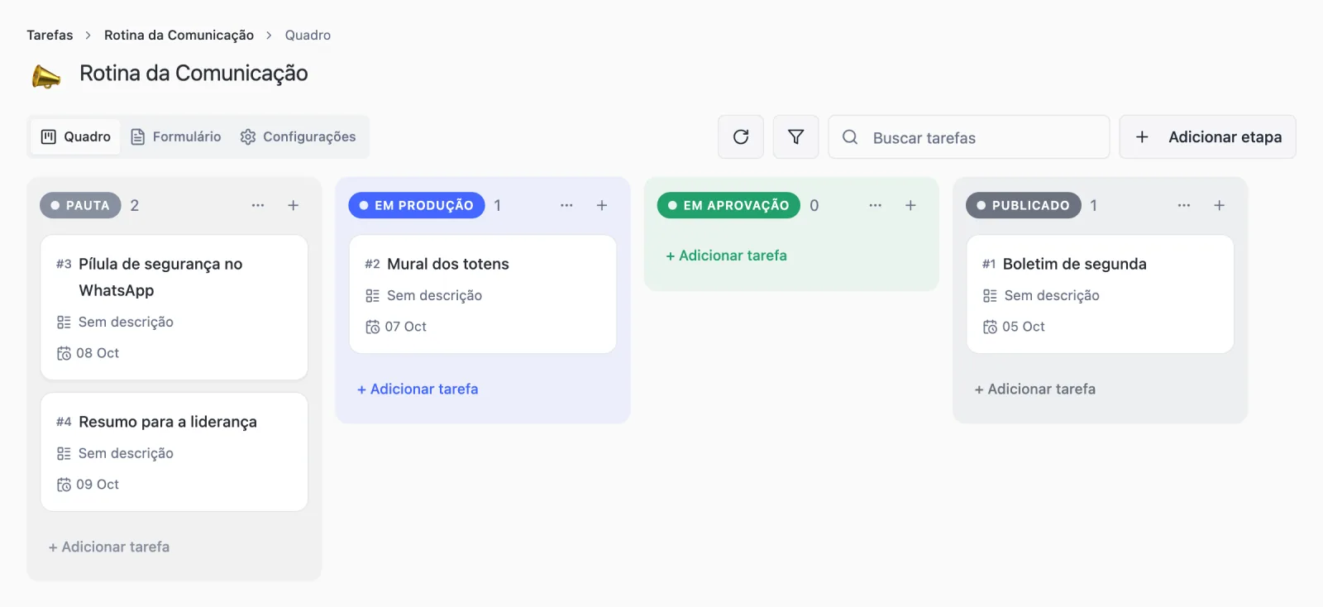
Task: Click Adicionar tarefa under PUBLICADO
Action: click(x=1035, y=389)
